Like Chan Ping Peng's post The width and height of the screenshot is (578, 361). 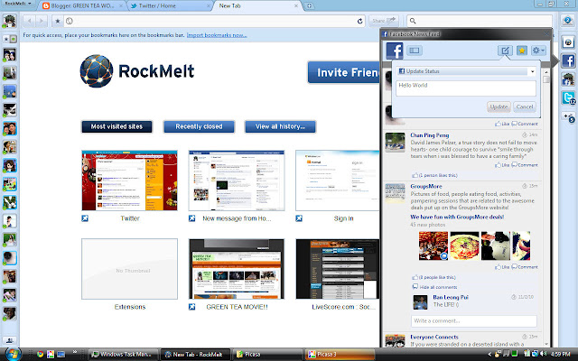pos(502,165)
